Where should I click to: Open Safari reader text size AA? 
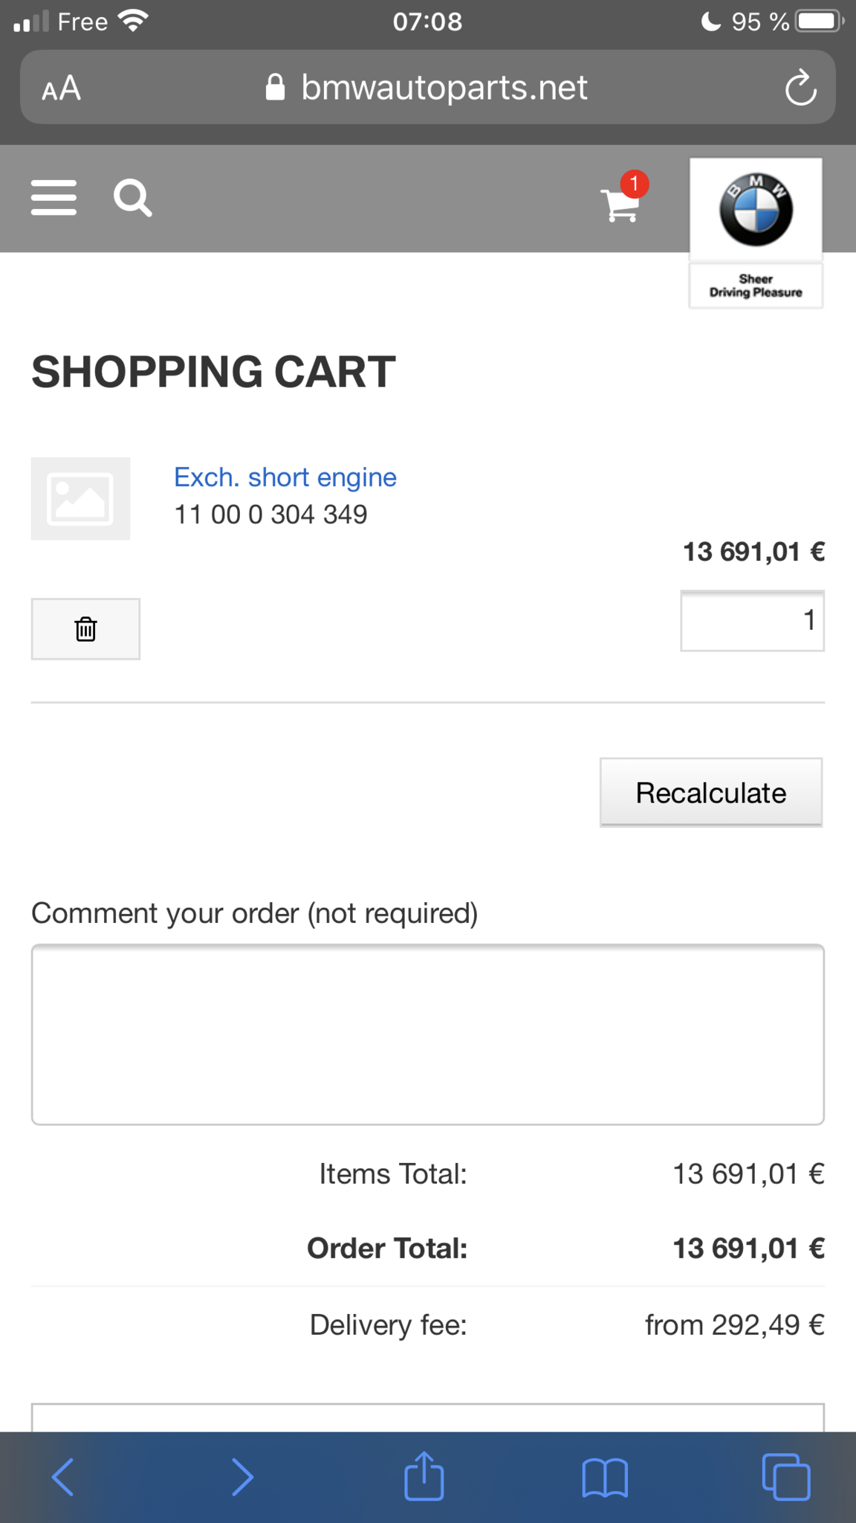[x=61, y=88]
